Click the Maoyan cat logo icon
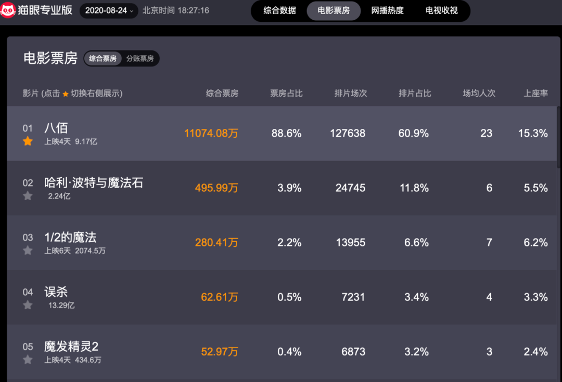The height and width of the screenshot is (382, 562). (8, 10)
